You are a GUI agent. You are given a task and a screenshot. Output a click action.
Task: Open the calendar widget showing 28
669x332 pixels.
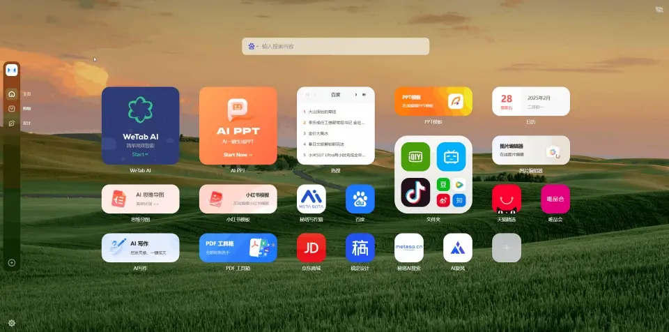click(x=531, y=101)
